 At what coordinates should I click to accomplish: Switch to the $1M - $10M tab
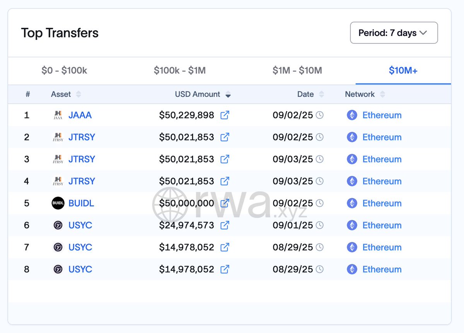297,71
